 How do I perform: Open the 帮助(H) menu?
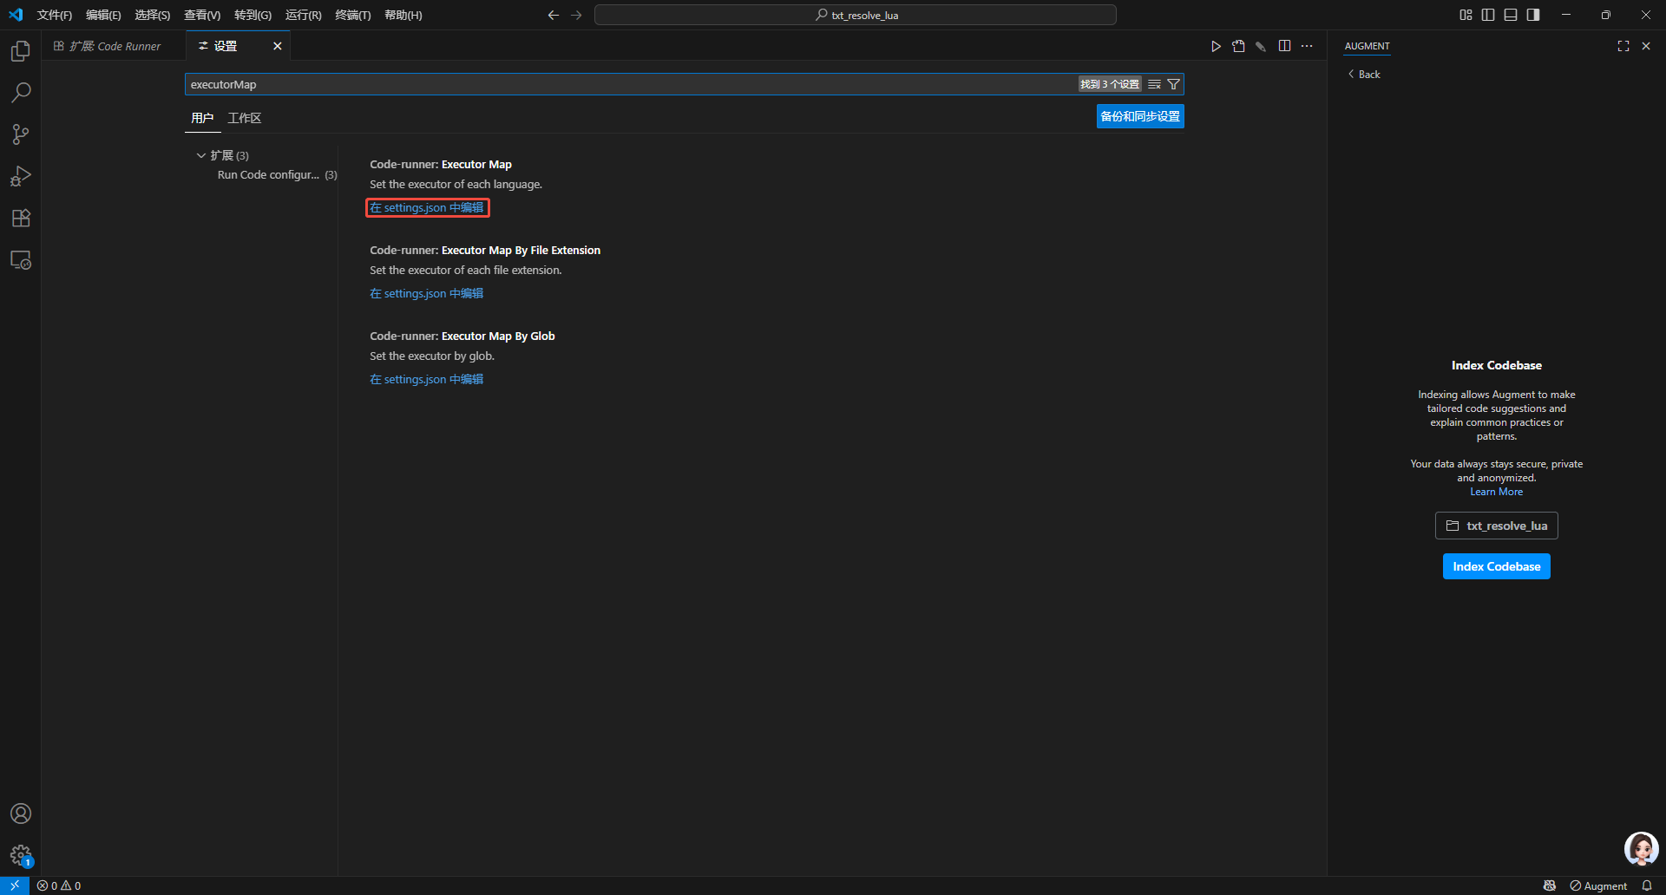tap(403, 15)
